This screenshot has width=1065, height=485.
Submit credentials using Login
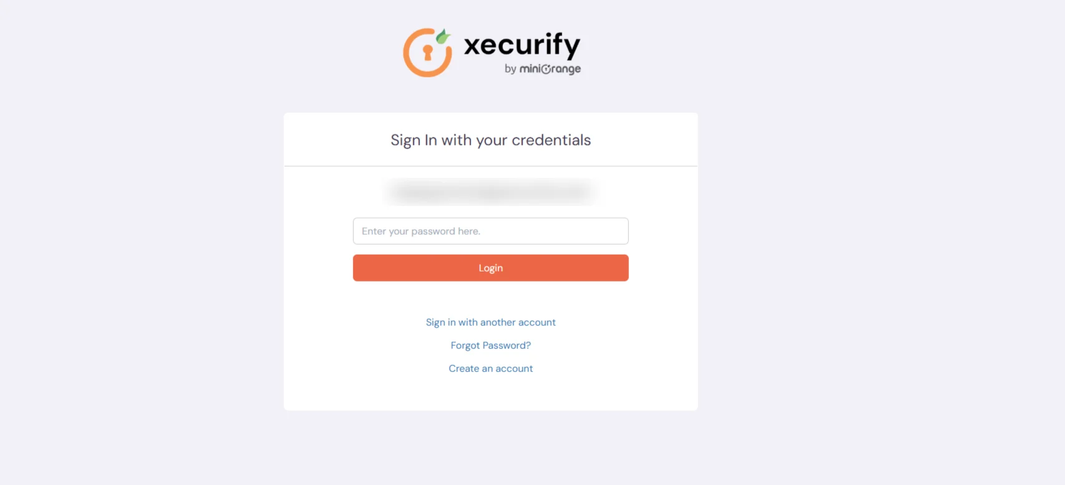pos(490,267)
